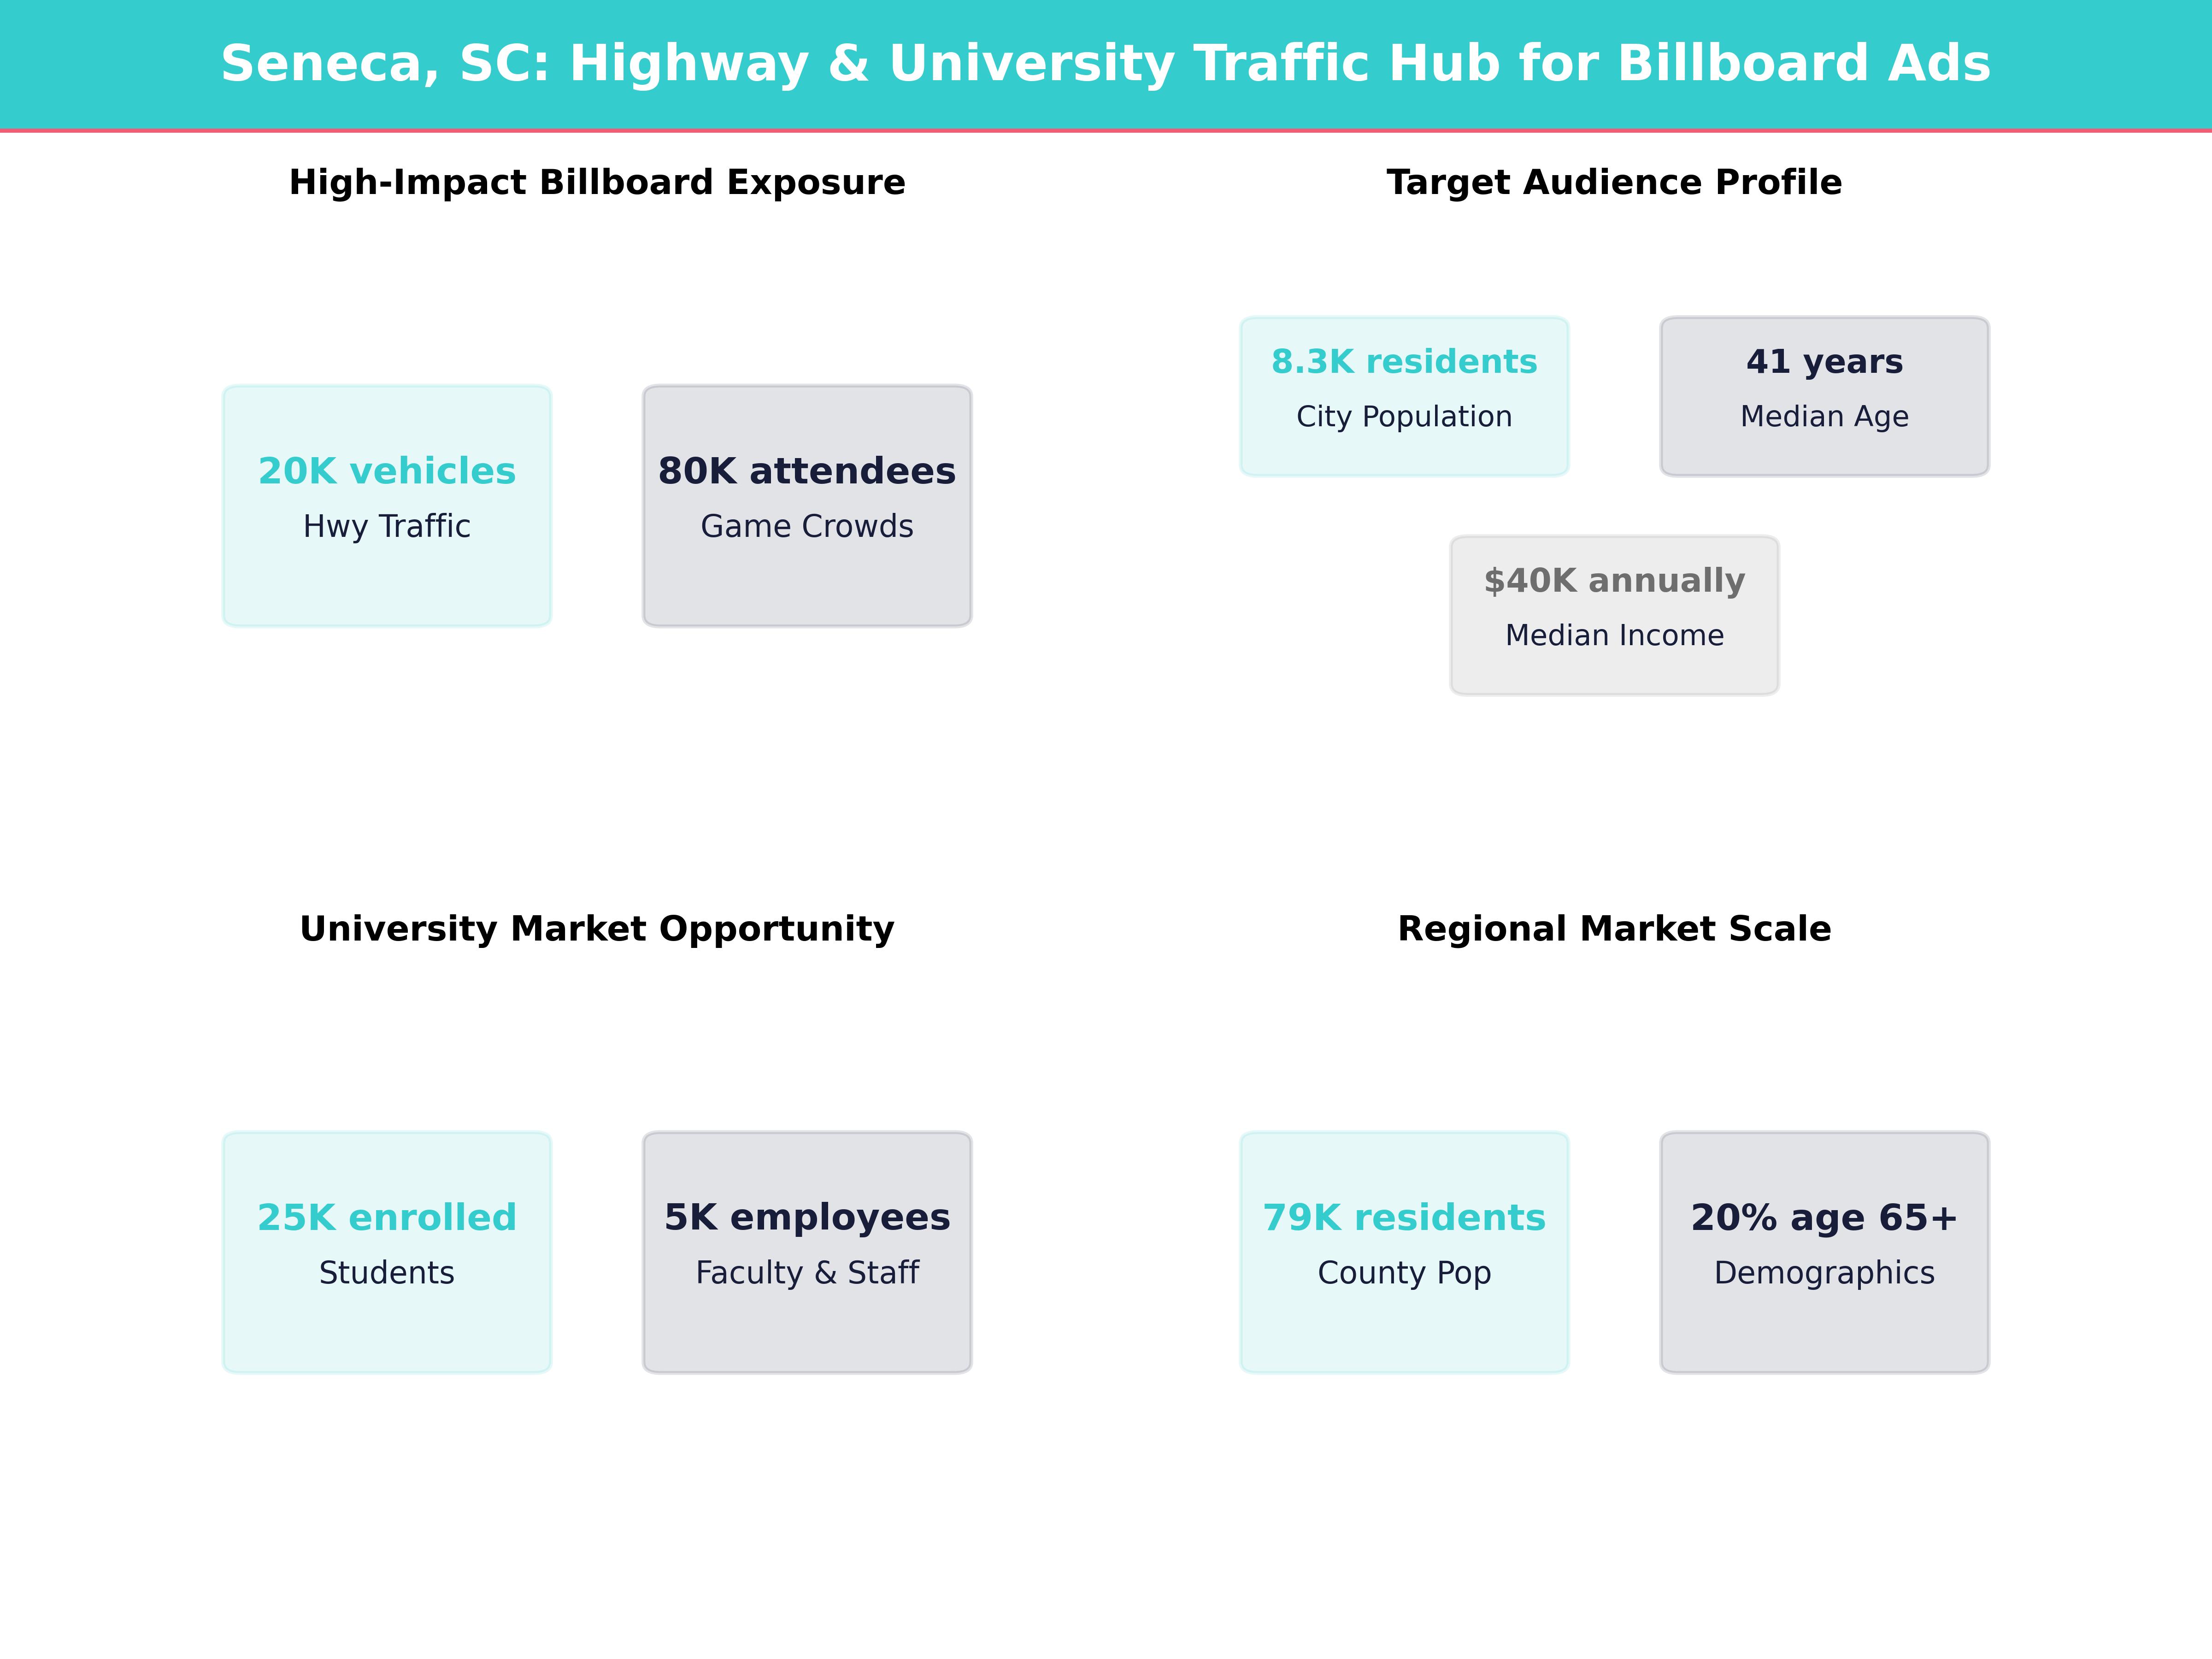Select the 79K residents value text
Image resolution: width=2212 pixels, height=1659 pixels.
coord(1404,1217)
